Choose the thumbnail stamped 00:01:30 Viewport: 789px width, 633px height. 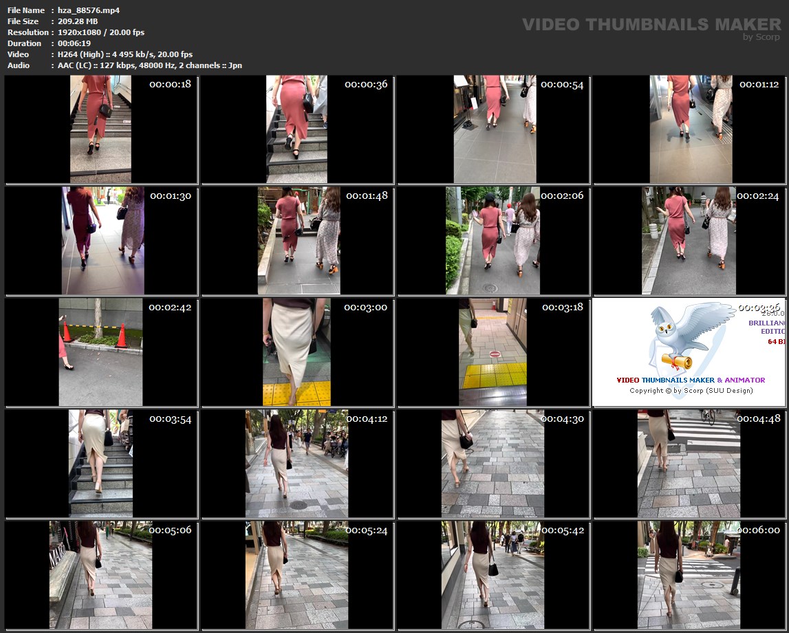[x=100, y=241]
